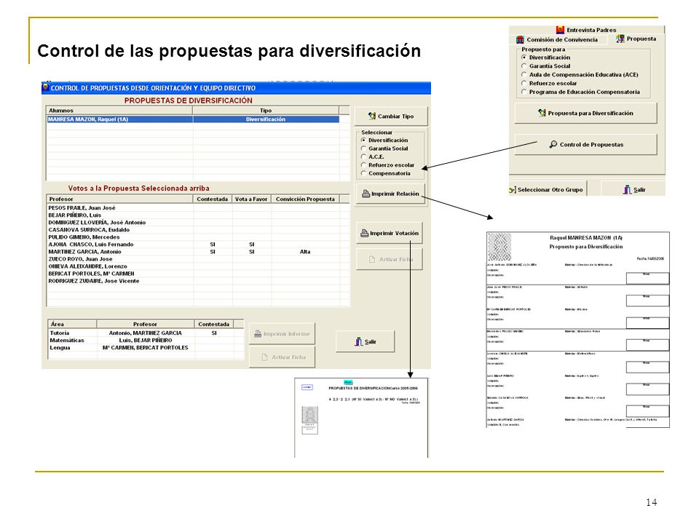Click the Imprimir Votación button
Image resolution: width=699 pixels, height=524 pixels.
click(x=389, y=233)
